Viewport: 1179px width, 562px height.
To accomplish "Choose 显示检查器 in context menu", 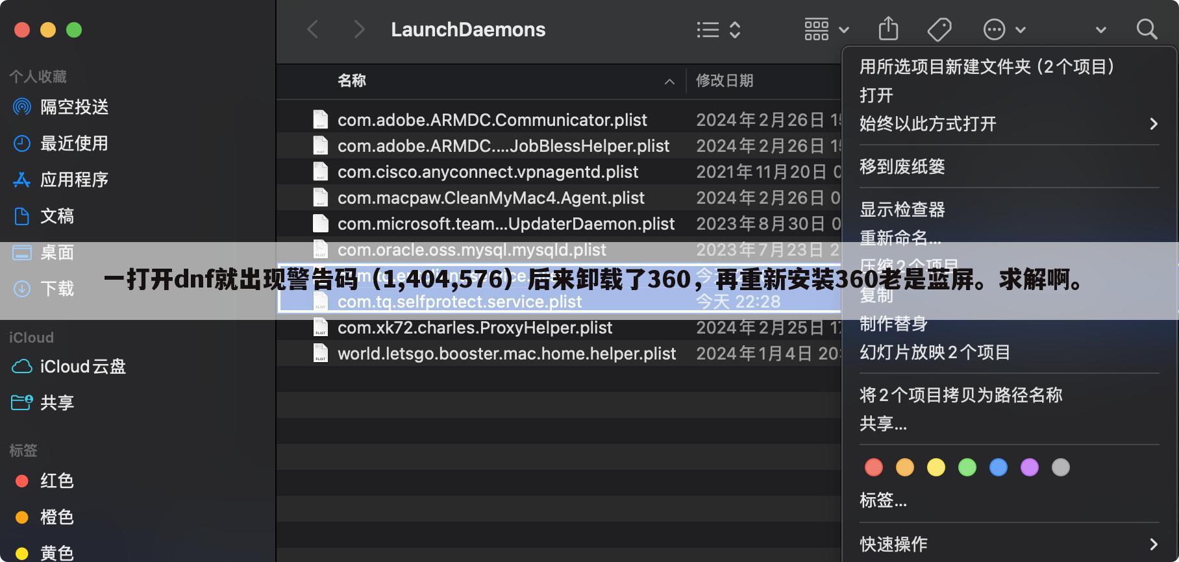I will (x=902, y=210).
